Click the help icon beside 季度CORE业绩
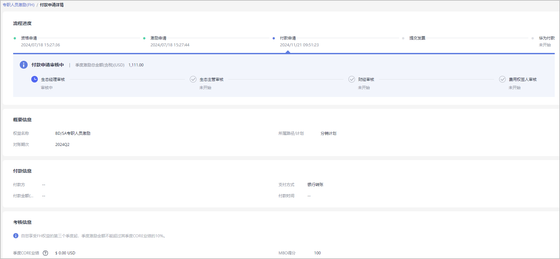Image resolution: width=560 pixels, height=259 pixels. pos(45,253)
